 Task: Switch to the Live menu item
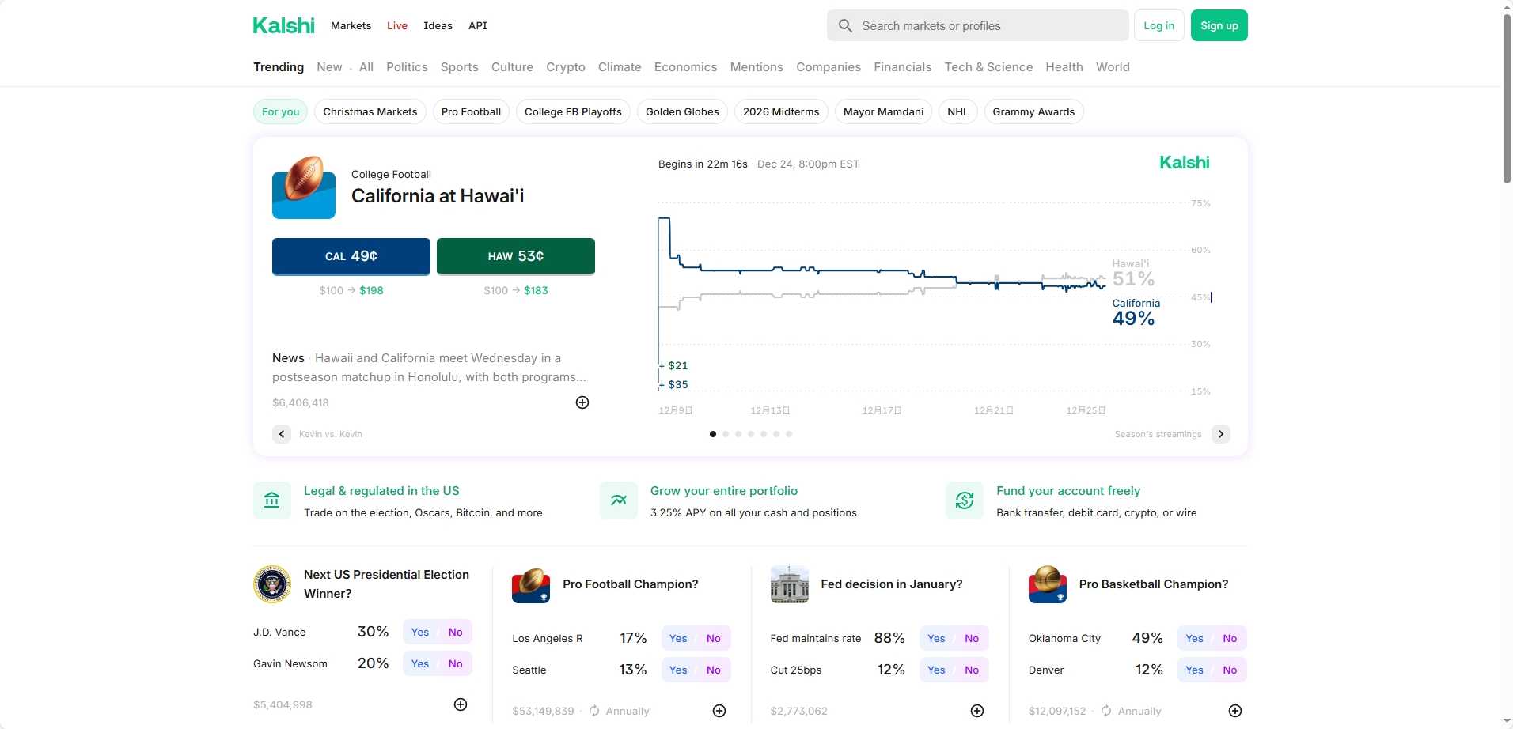[397, 25]
